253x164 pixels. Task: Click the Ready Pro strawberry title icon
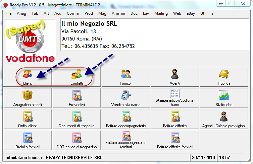6,5
